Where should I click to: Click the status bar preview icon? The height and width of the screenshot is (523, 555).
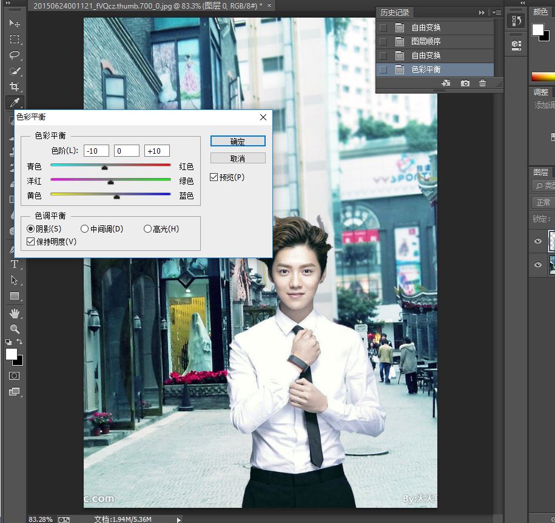64,519
